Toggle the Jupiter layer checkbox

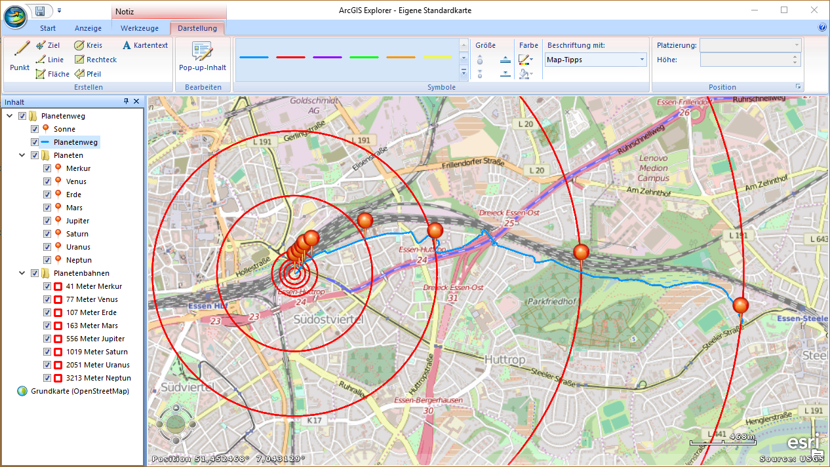[x=47, y=221]
